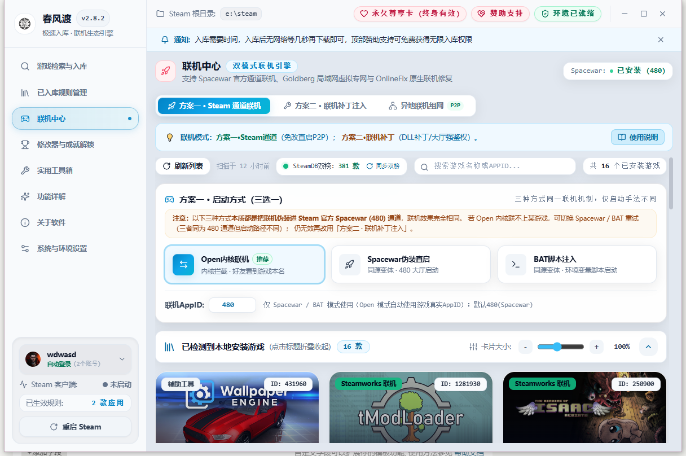Expand the wdwasd account dropdown
Image resolution: width=686 pixels, height=456 pixels.
pyautogui.click(x=122, y=359)
